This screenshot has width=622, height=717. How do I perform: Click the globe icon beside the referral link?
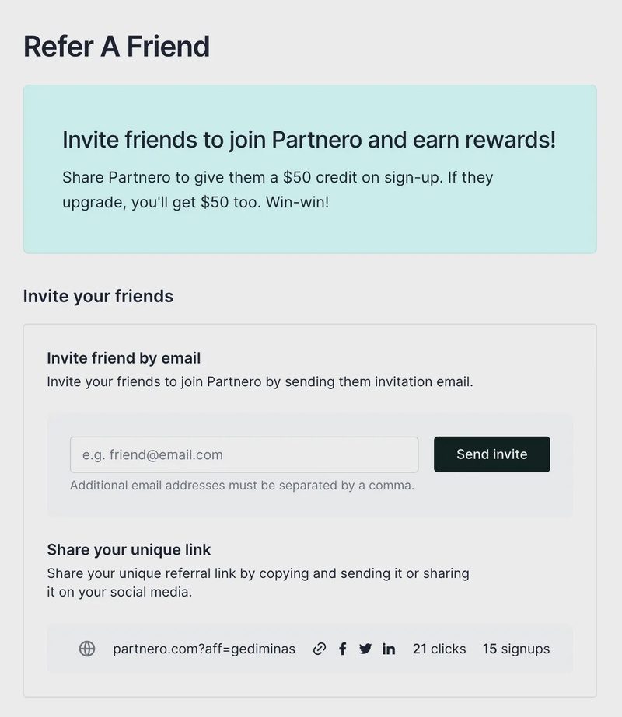[87, 648]
